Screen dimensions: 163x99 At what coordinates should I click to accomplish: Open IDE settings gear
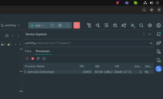tap(150, 25)
